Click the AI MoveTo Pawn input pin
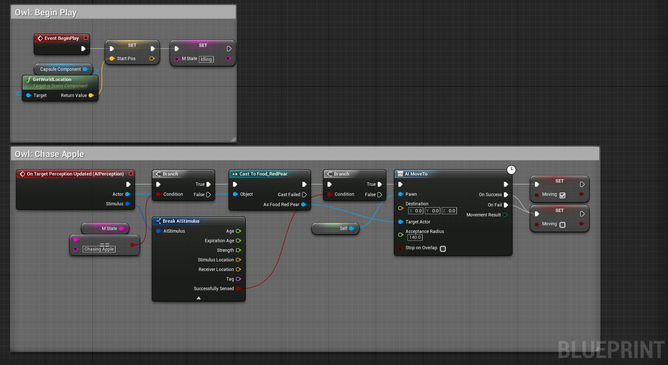The height and width of the screenshot is (365, 668). 400,194
